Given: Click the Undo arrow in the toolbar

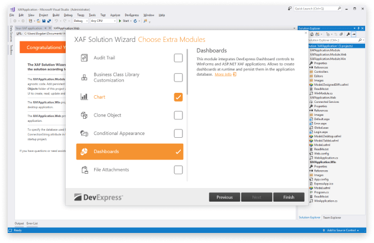Looking at the screenshot, I should 56,21.
